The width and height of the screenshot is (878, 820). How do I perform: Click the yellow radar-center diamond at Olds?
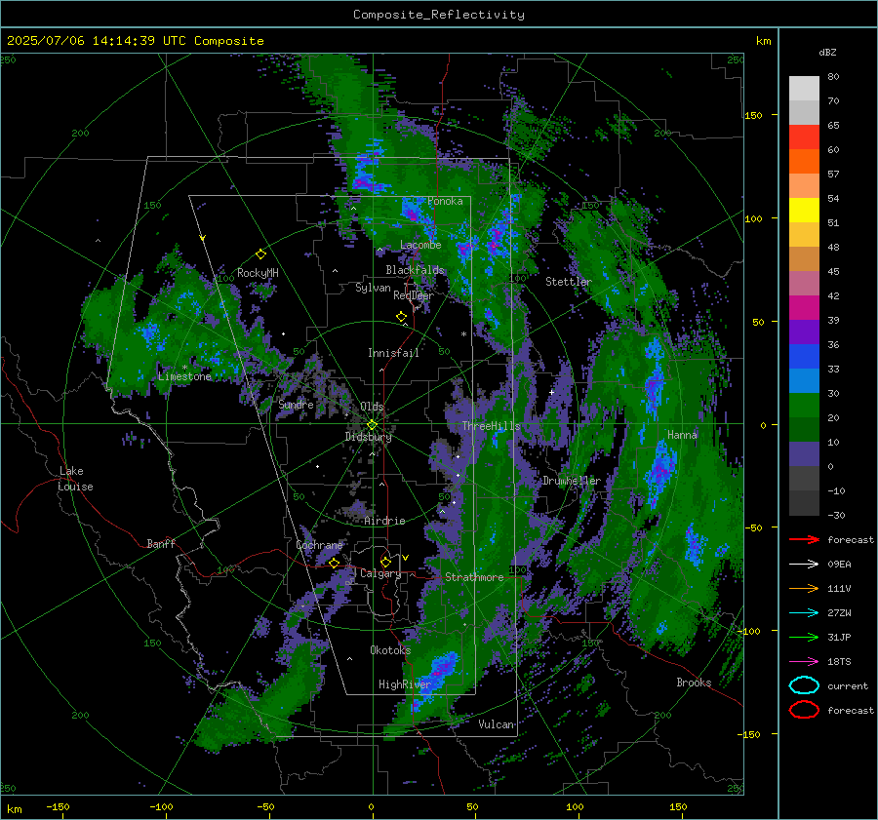click(x=372, y=424)
